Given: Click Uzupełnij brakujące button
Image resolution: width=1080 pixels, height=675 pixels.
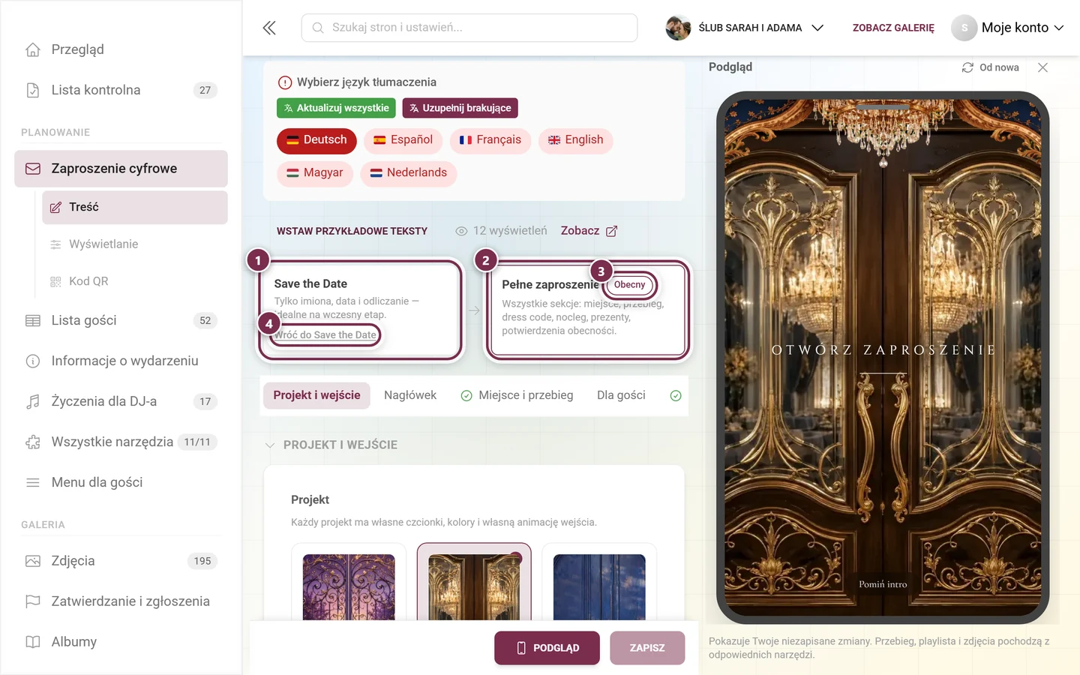Looking at the screenshot, I should 460,108.
